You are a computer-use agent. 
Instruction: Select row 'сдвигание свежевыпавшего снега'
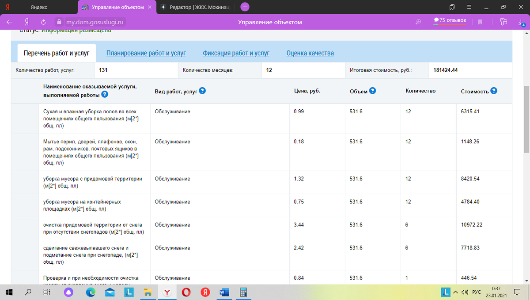pos(262,255)
